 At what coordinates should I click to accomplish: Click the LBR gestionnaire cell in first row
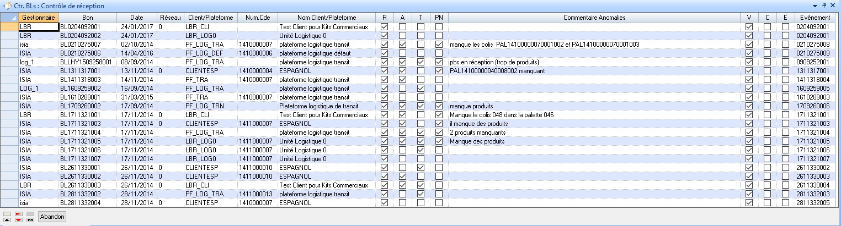coord(38,26)
